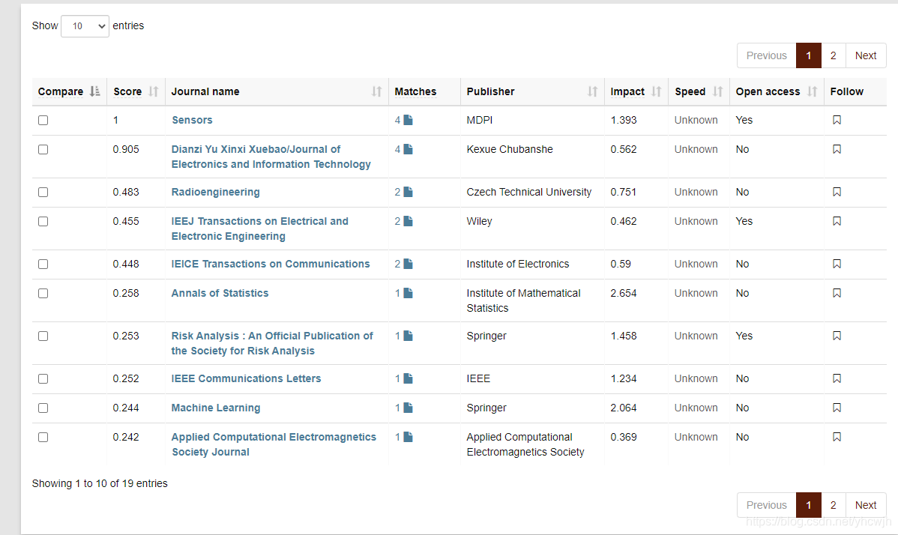The image size is (898, 535).
Task: Open matches document icon for Radioengineering
Action: (408, 193)
